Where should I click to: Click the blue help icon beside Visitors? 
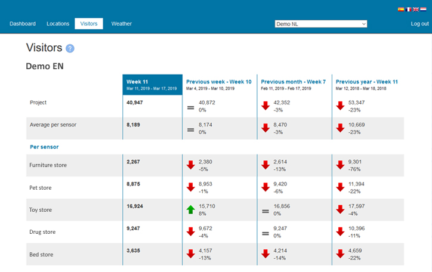(x=70, y=48)
